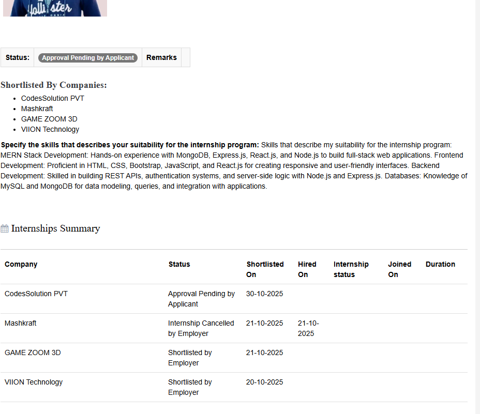Click the calendar icon beside Internships Summary
This screenshot has width=480, height=414.
5,228
